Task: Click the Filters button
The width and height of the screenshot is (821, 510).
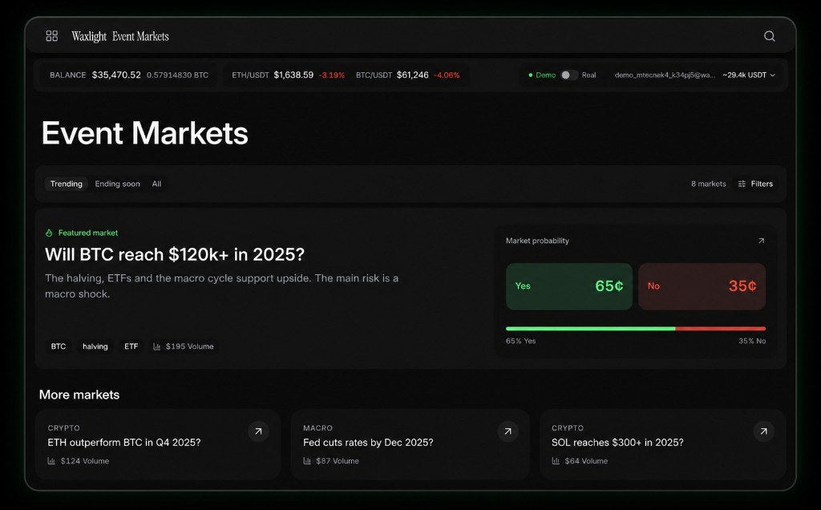Action: (755, 184)
